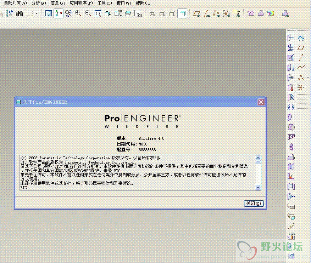
Task: Click the regenerate tree icon with blue arrows
Action: coord(9,13)
